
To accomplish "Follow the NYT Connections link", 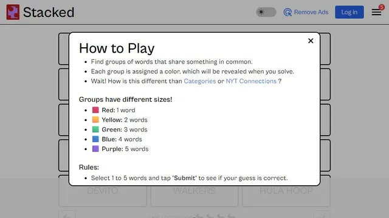I will tap(251, 81).
